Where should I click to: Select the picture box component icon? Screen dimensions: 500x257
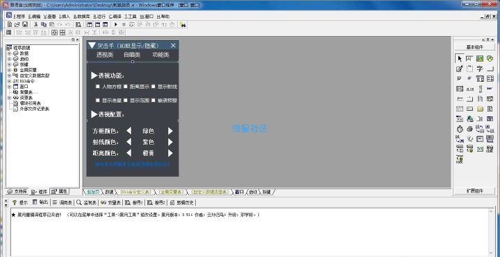point(480,58)
